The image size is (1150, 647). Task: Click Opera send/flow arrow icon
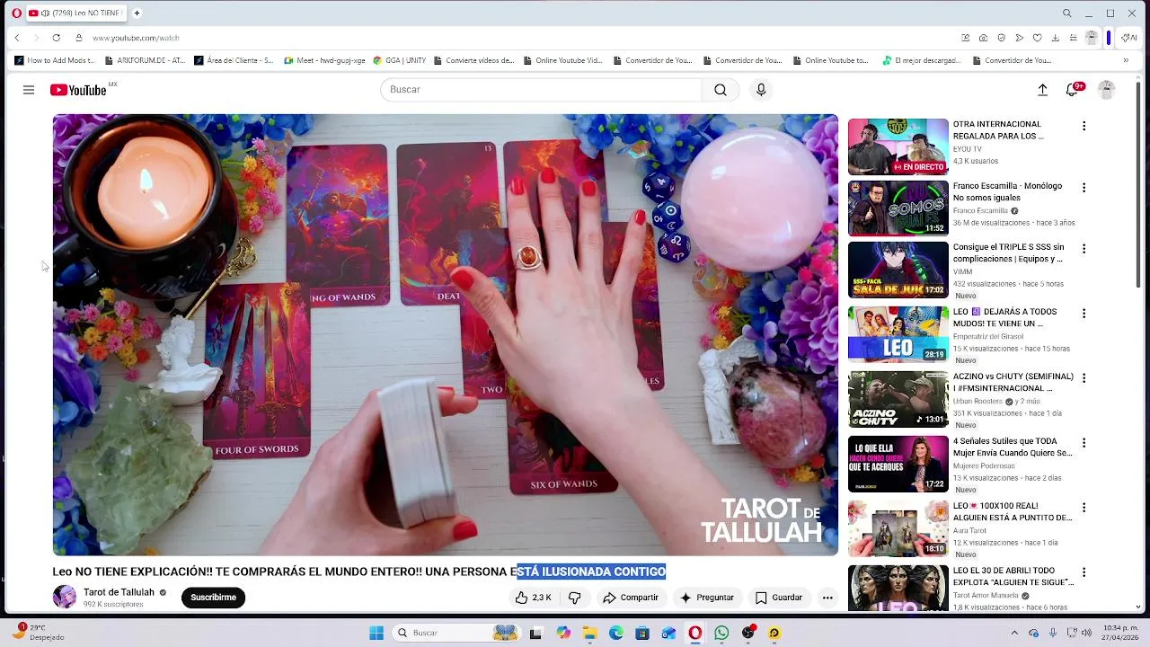click(1020, 38)
